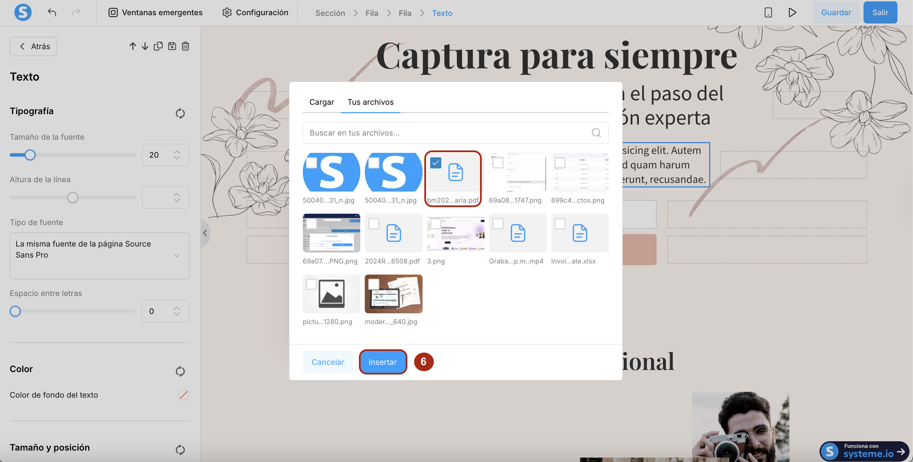Screen dimensions: 913x462
Task: Click the save block floppy icon
Action: (x=172, y=46)
